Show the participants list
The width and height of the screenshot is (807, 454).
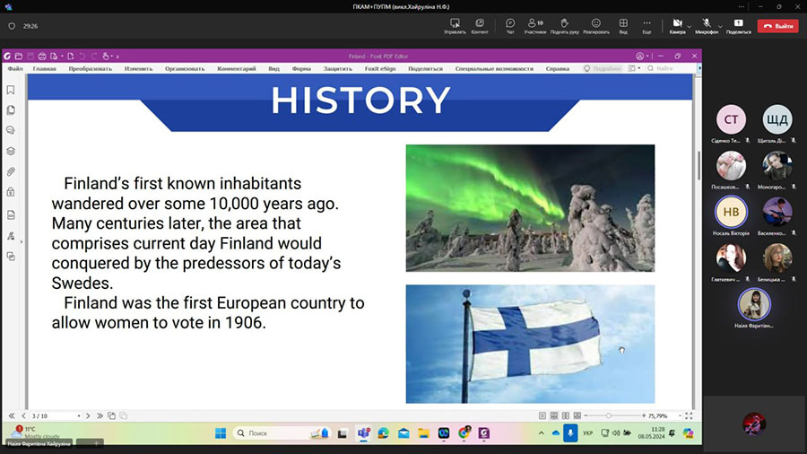[534, 24]
